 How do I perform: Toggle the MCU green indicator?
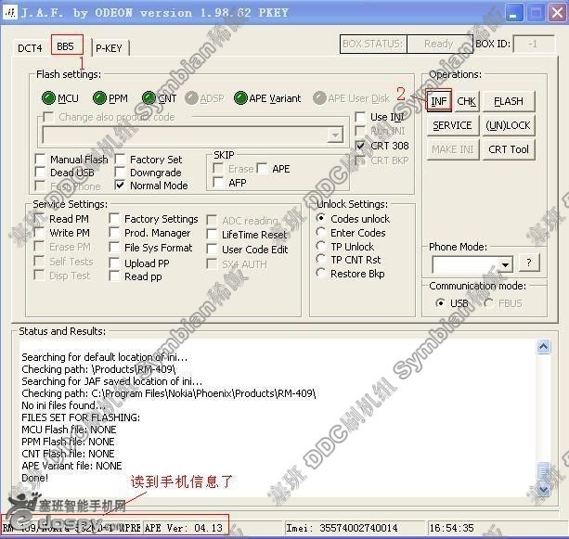48,98
